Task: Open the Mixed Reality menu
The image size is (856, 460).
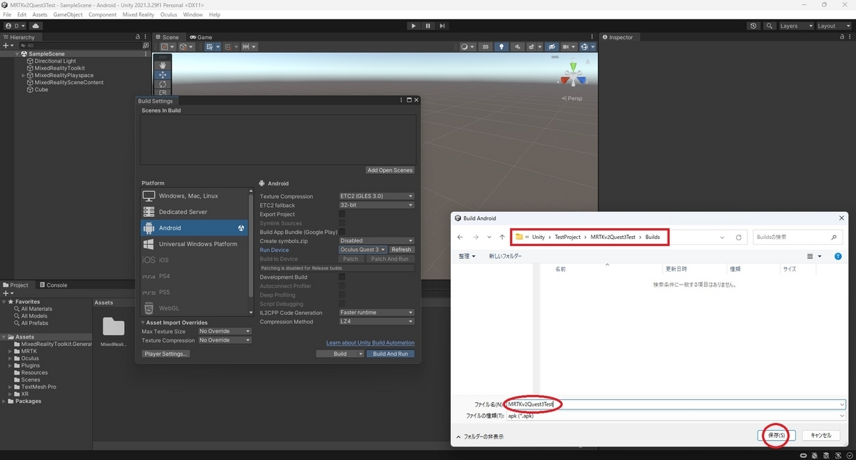Action: point(138,14)
